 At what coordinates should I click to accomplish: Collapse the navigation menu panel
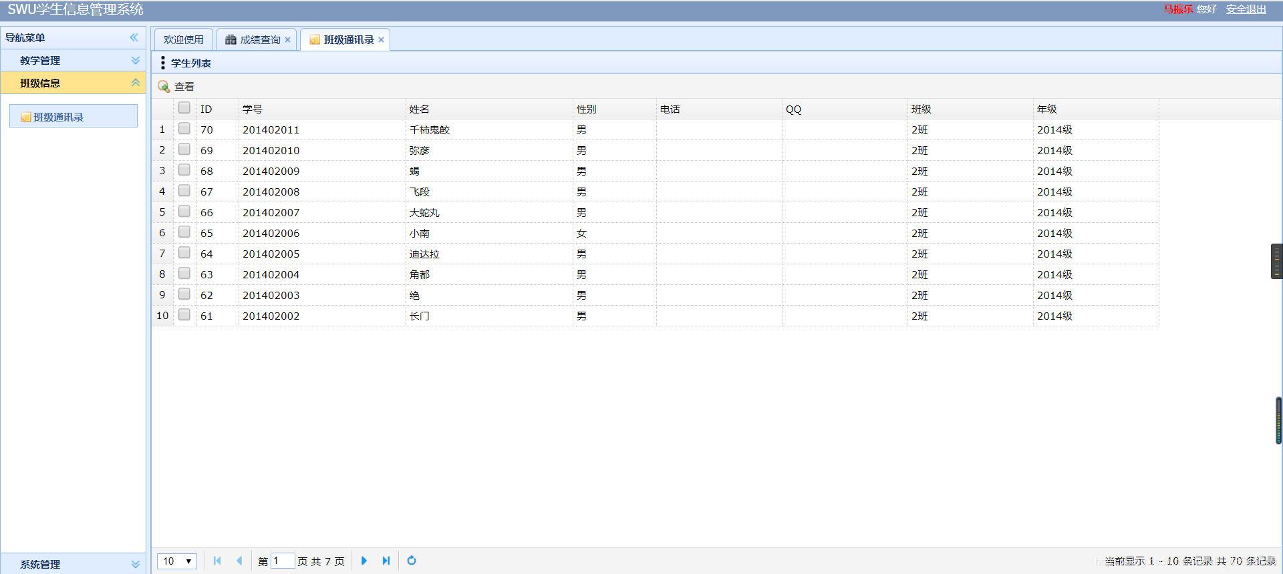[134, 37]
